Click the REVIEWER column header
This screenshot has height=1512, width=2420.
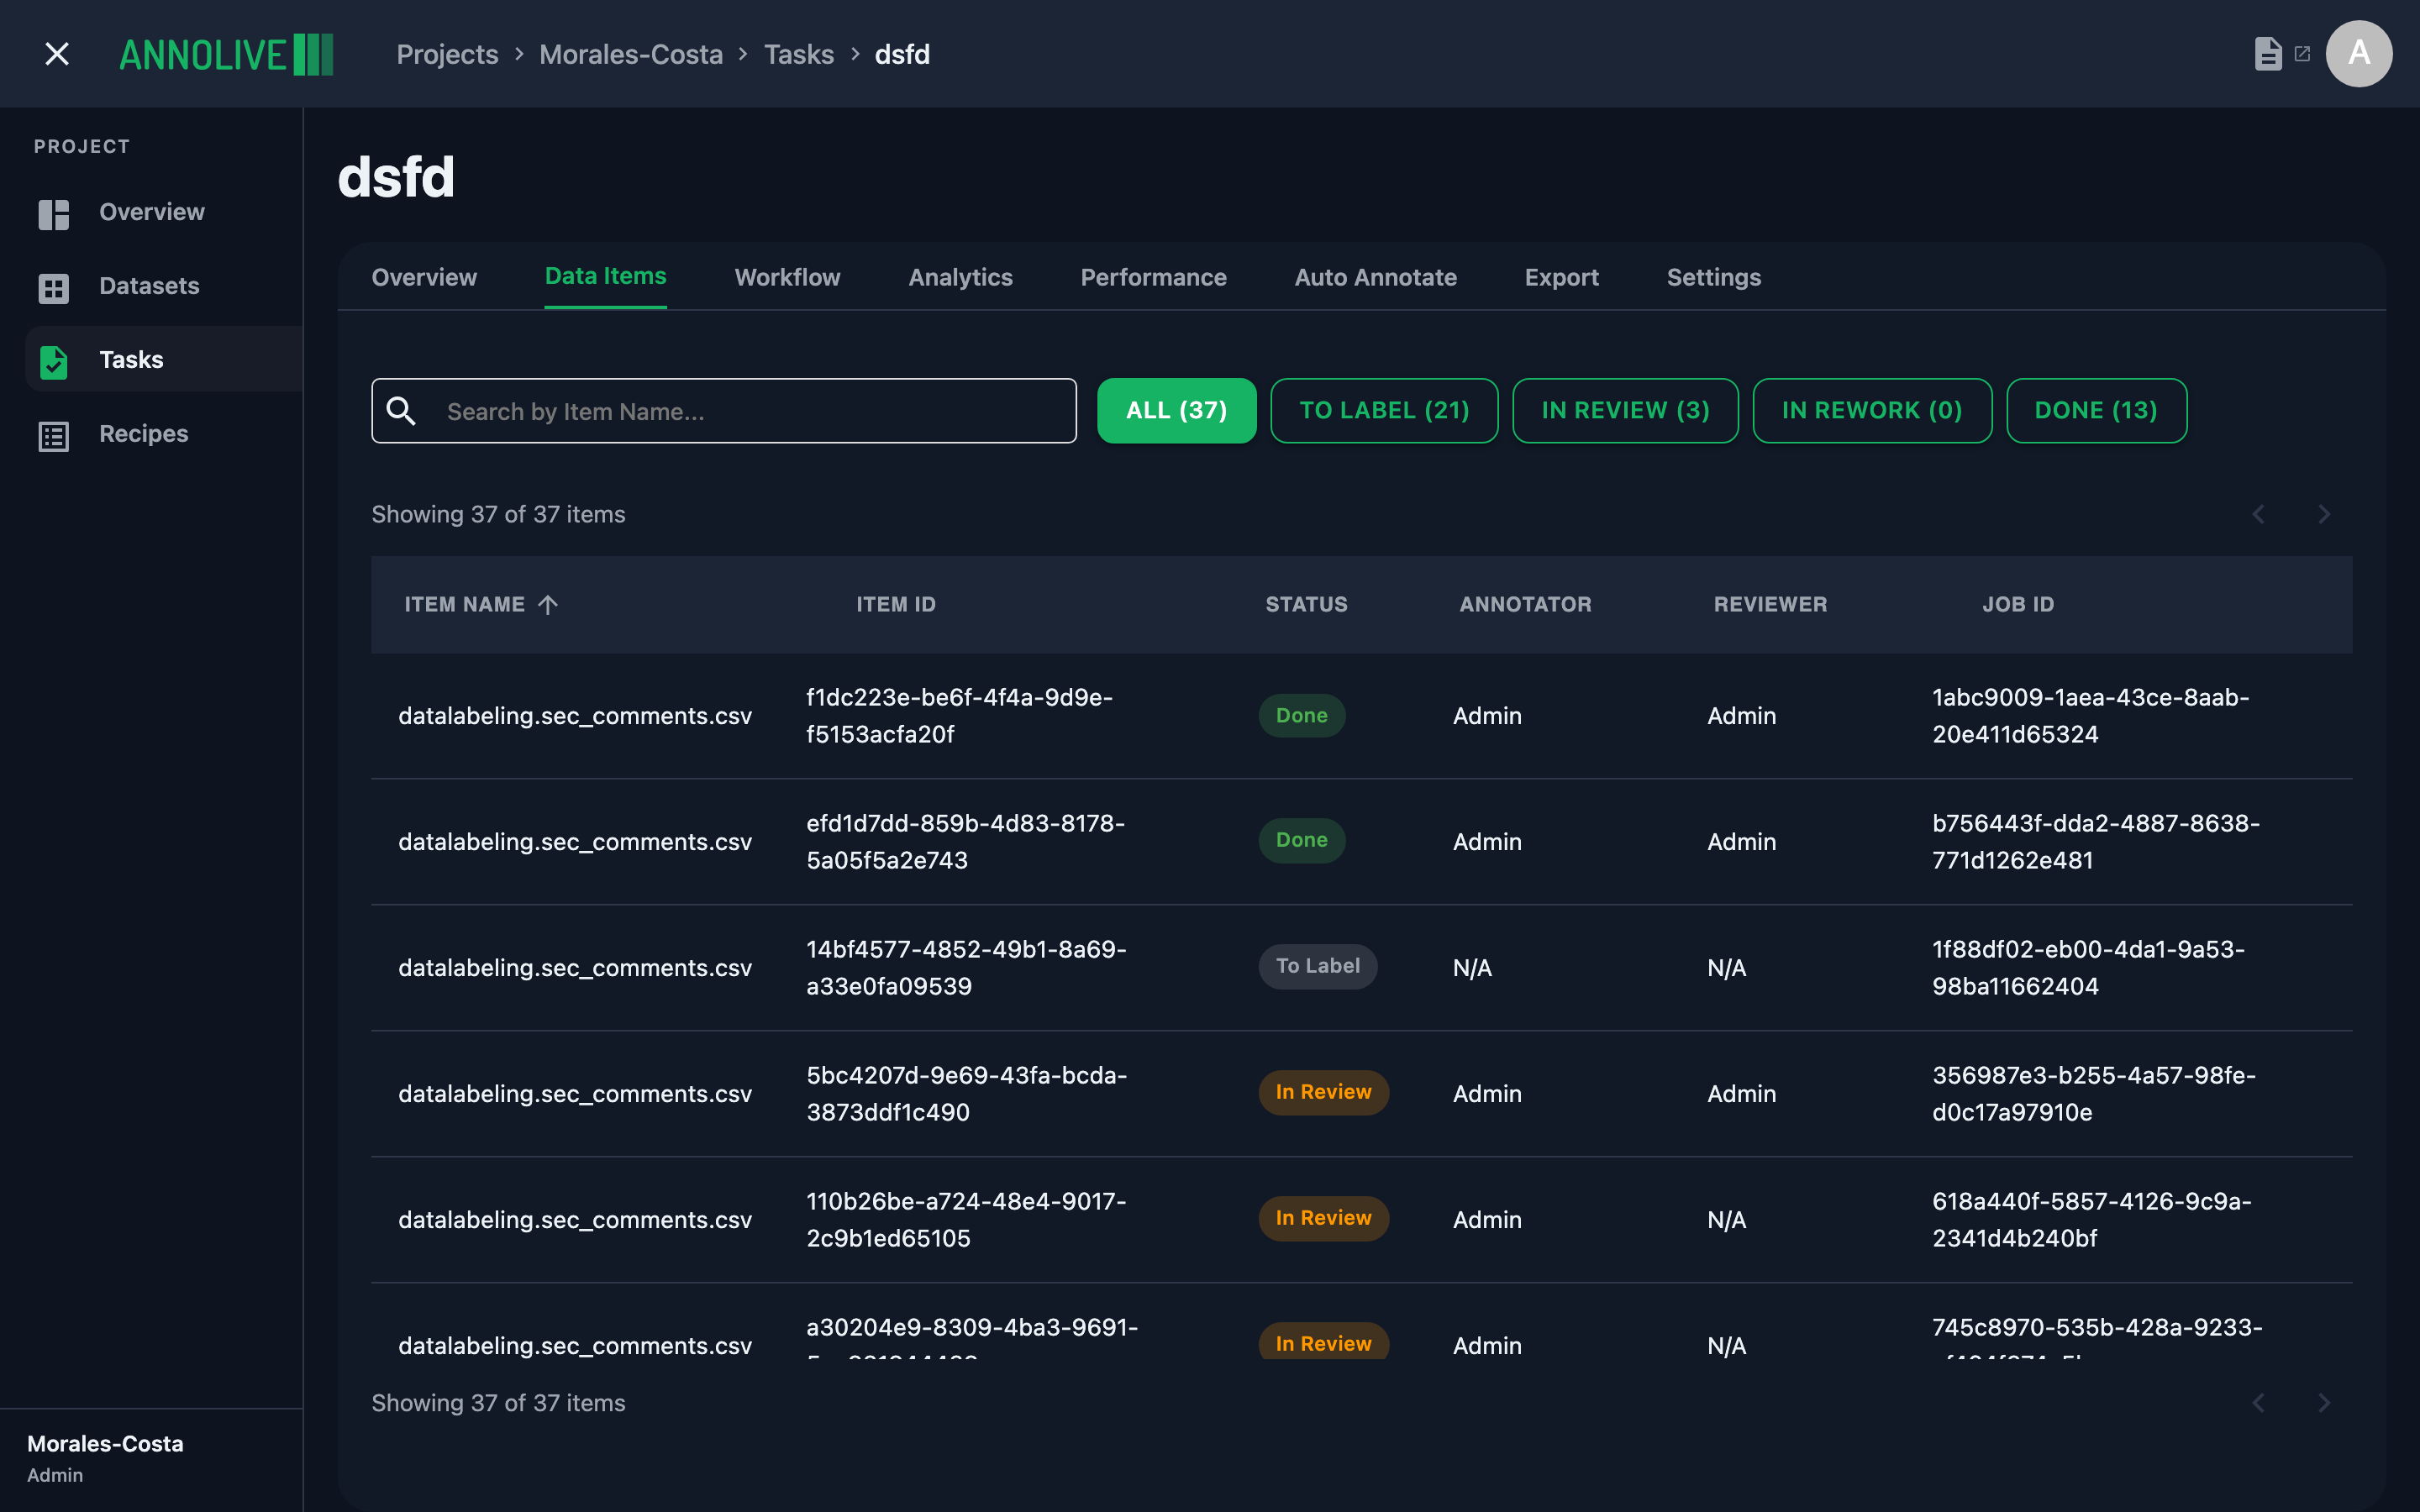[1771, 604]
